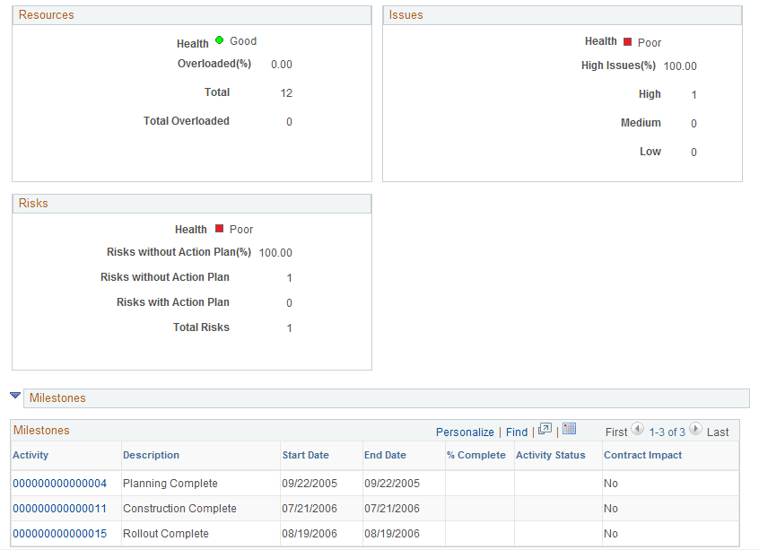Viewport: 759px width, 550px height.
Task: Click the previous page arrow in Milestones
Action: tap(637, 429)
